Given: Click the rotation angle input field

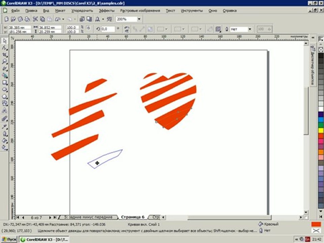Looking at the screenshot, I should [108, 29].
